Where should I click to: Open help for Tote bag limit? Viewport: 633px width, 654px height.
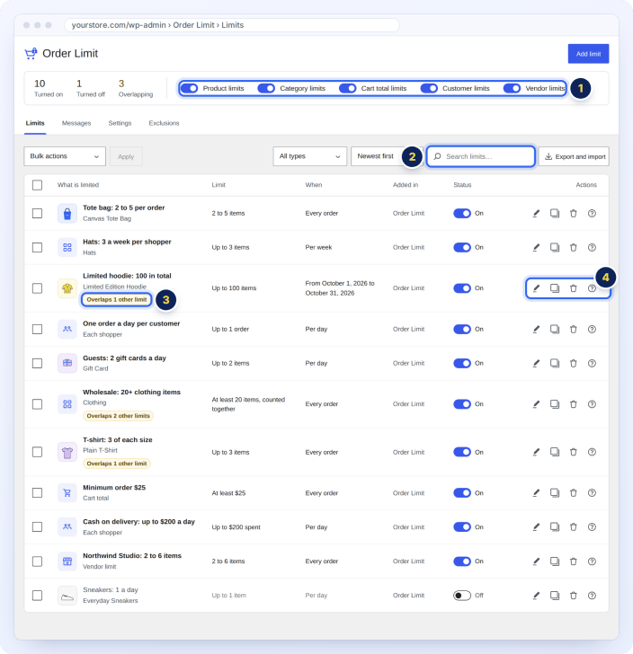tap(592, 214)
